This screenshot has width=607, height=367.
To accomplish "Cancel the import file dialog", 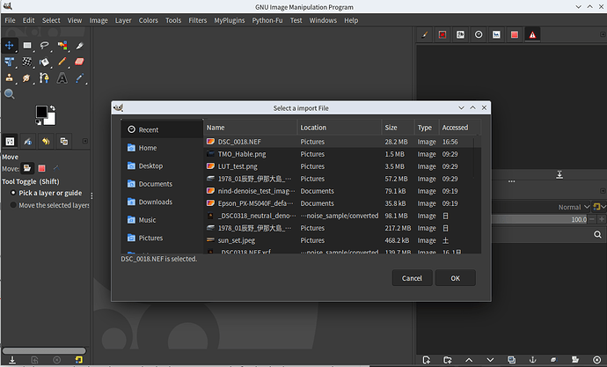I will coord(412,278).
